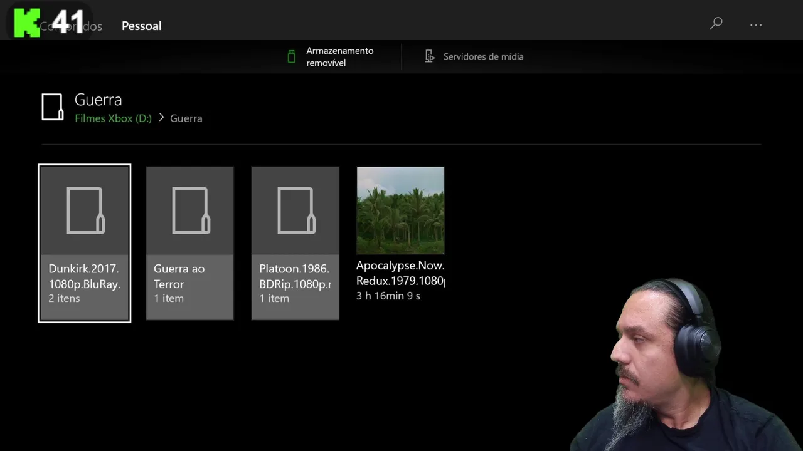Go back to Filmes Xbox (D:) breadcrumb
The width and height of the screenshot is (803, 451).
pos(113,118)
